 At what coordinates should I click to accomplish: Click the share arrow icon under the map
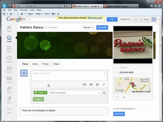(124, 97)
